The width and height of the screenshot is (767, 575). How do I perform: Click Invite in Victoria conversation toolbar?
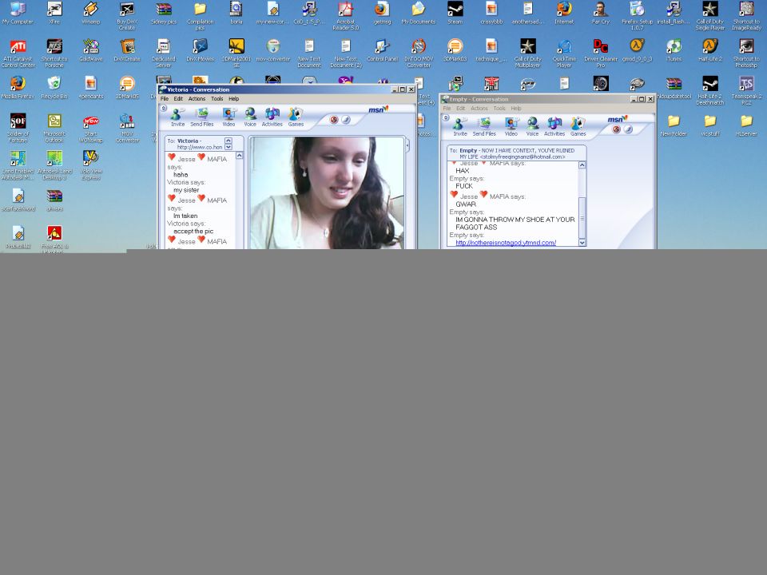pos(177,117)
